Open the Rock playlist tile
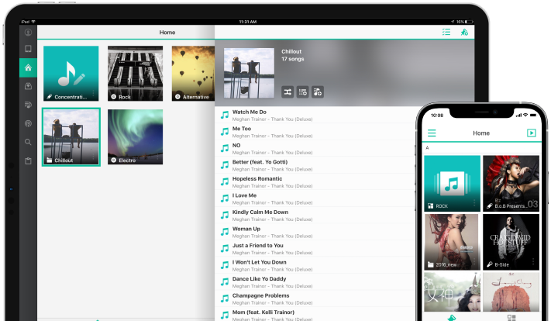 coord(135,74)
